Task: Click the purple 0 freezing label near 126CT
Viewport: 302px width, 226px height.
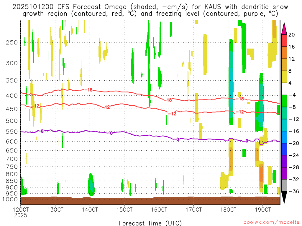Action: (42, 131)
